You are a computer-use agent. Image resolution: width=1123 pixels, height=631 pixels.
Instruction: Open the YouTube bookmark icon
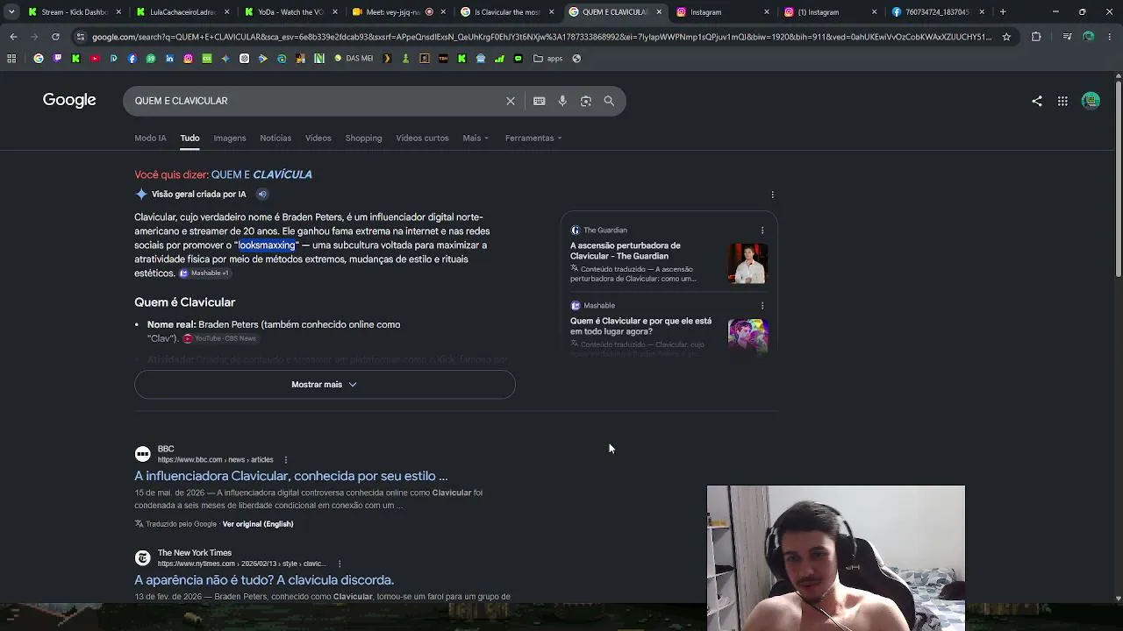click(x=95, y=59)
